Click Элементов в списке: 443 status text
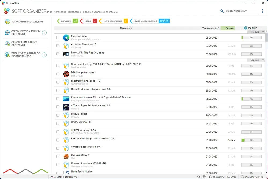The width and height of the screenshot is (268, 179). (64, 177)
